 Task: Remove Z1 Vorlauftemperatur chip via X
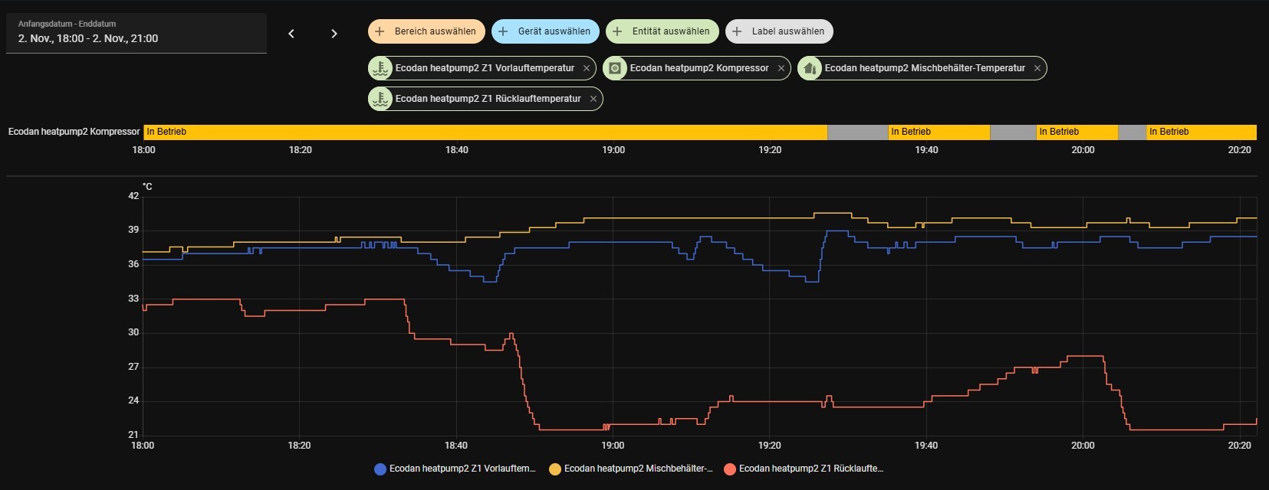coord(587,68)
